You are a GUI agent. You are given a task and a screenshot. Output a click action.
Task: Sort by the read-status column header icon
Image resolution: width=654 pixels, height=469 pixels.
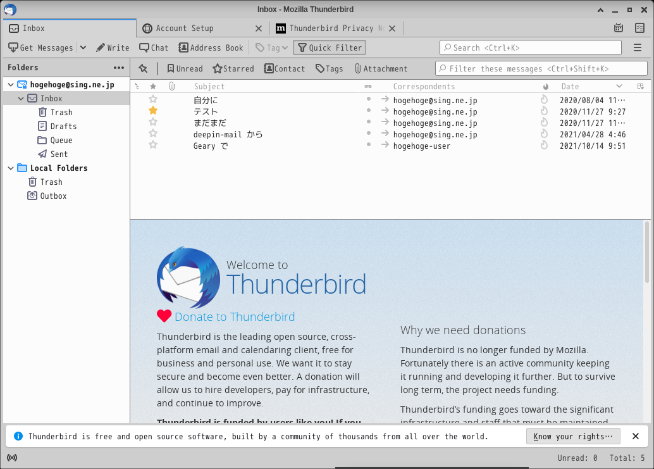(x=368, y=86)
